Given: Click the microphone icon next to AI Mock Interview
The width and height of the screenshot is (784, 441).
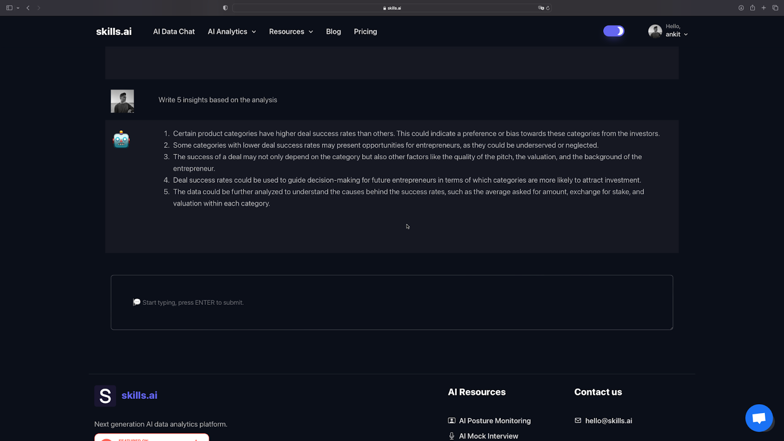Looking at the screenshot, I should pyautogui.click(x=451, y=435).
